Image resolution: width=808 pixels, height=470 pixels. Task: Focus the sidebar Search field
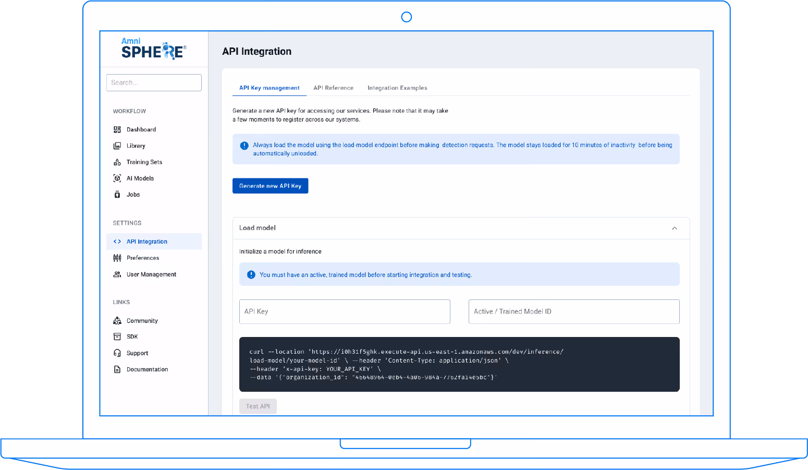click(154, 82)
